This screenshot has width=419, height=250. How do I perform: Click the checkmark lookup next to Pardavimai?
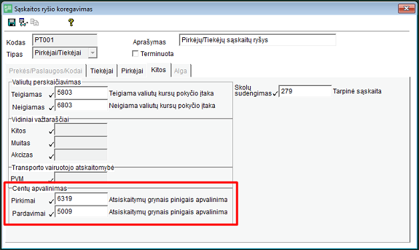point(51,214)
